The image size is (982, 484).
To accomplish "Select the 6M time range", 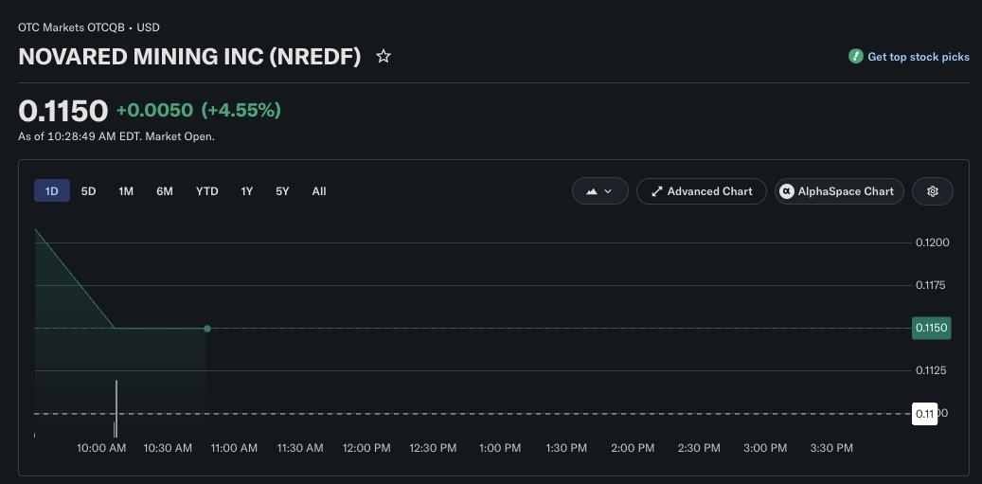I will [165, 191].
